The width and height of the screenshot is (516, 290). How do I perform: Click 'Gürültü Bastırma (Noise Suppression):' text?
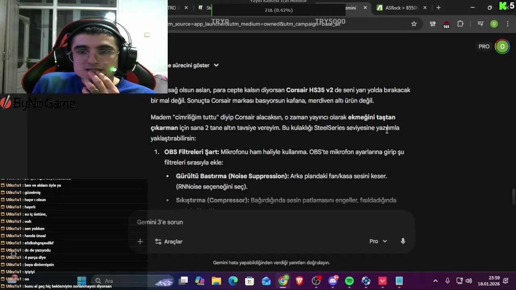coord(233,176)
